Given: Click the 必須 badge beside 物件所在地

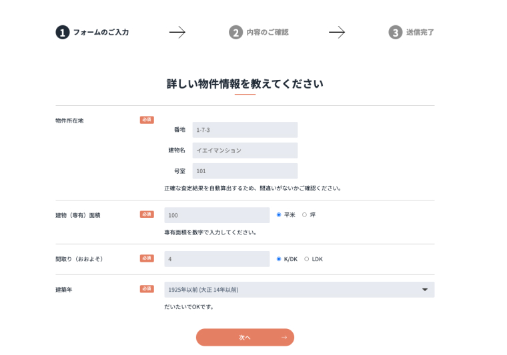Looking at the screenshot, I should coord(147,120).
